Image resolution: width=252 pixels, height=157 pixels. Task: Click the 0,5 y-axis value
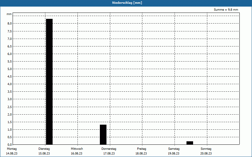[10, 137]
